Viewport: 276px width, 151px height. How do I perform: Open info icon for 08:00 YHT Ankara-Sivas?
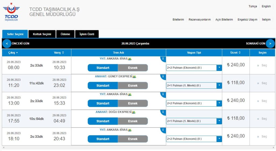163,59
